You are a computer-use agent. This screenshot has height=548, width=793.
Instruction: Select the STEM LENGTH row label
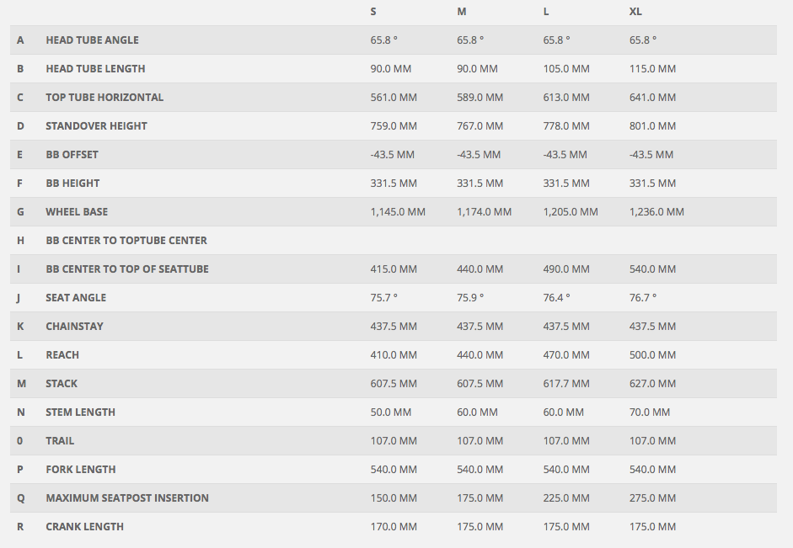tap(80, 412)
